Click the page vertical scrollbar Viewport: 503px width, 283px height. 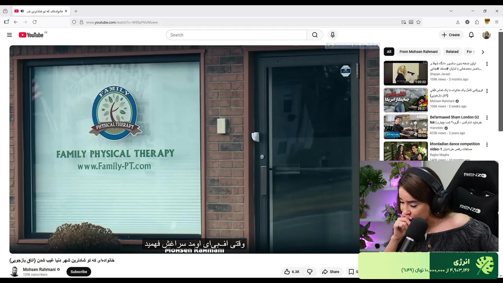pyautogui.click(x=501, y=82)
